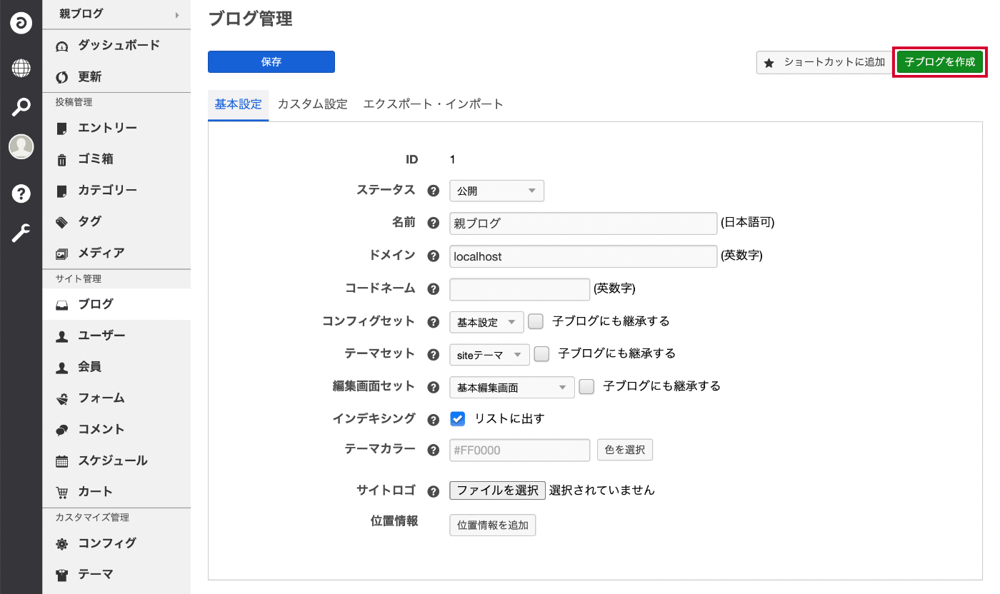Click the green 子ブログを作成 button
The width and height of the screenshot is (1000, 594).
pyautogui.click(x=939, y=62)
